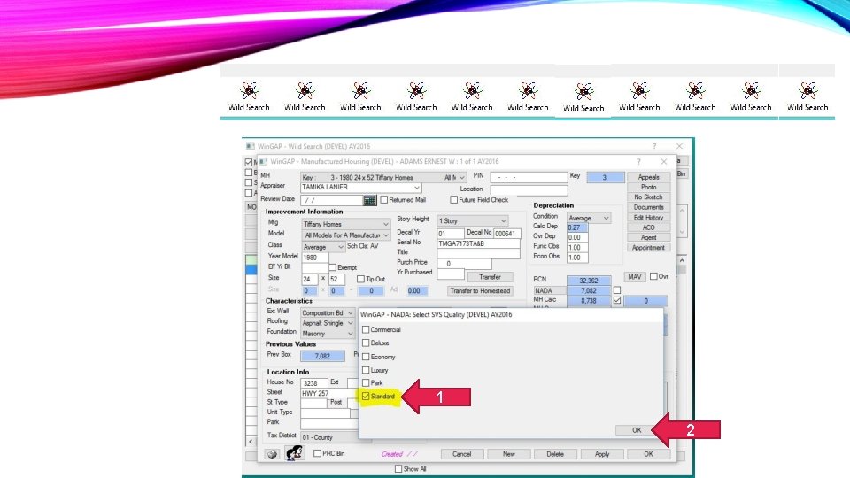Viewport: 850px width, 478px height.
Task: Click the printer icon beside PRC Bin
Action: [272, 453]
